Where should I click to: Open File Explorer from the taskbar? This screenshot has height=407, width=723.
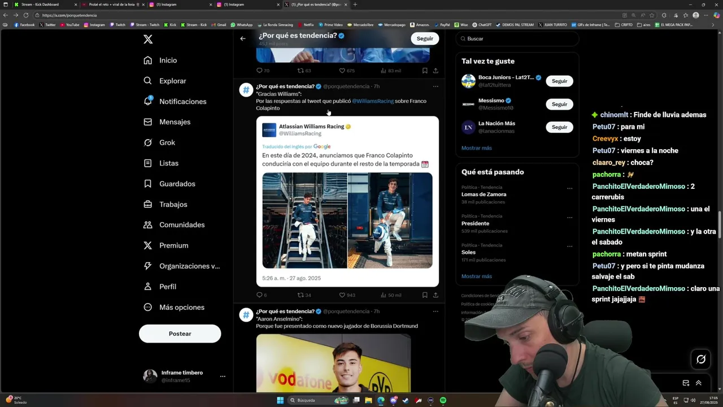[x=368, y=400]
